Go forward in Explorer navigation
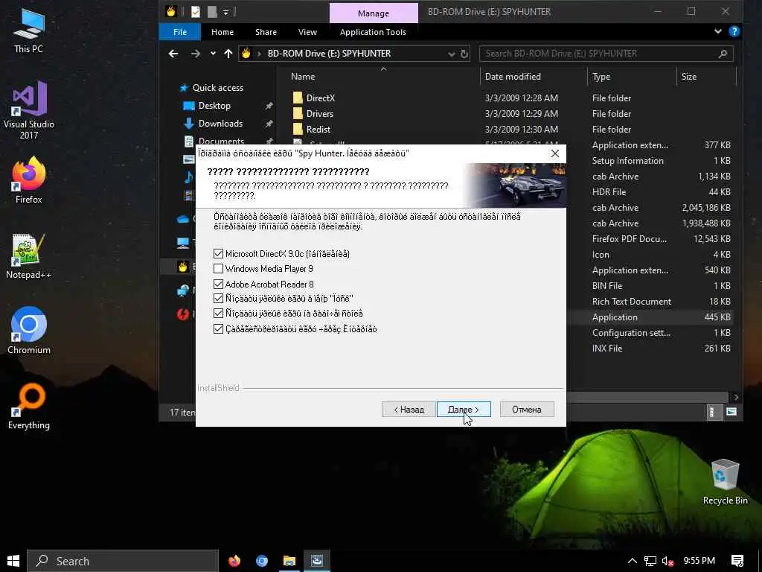 pos(196,54)
